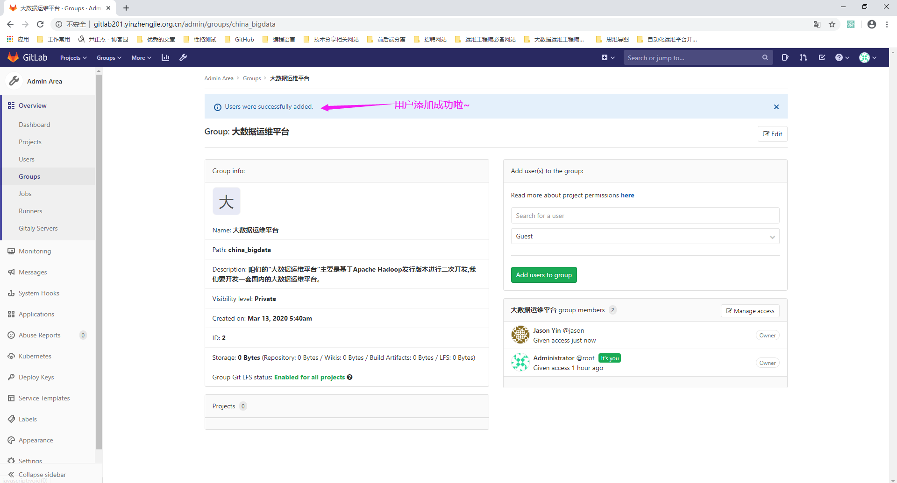Expand the Projects navbar dropdown
The image size is (897, 483).
tap(73, 58)
